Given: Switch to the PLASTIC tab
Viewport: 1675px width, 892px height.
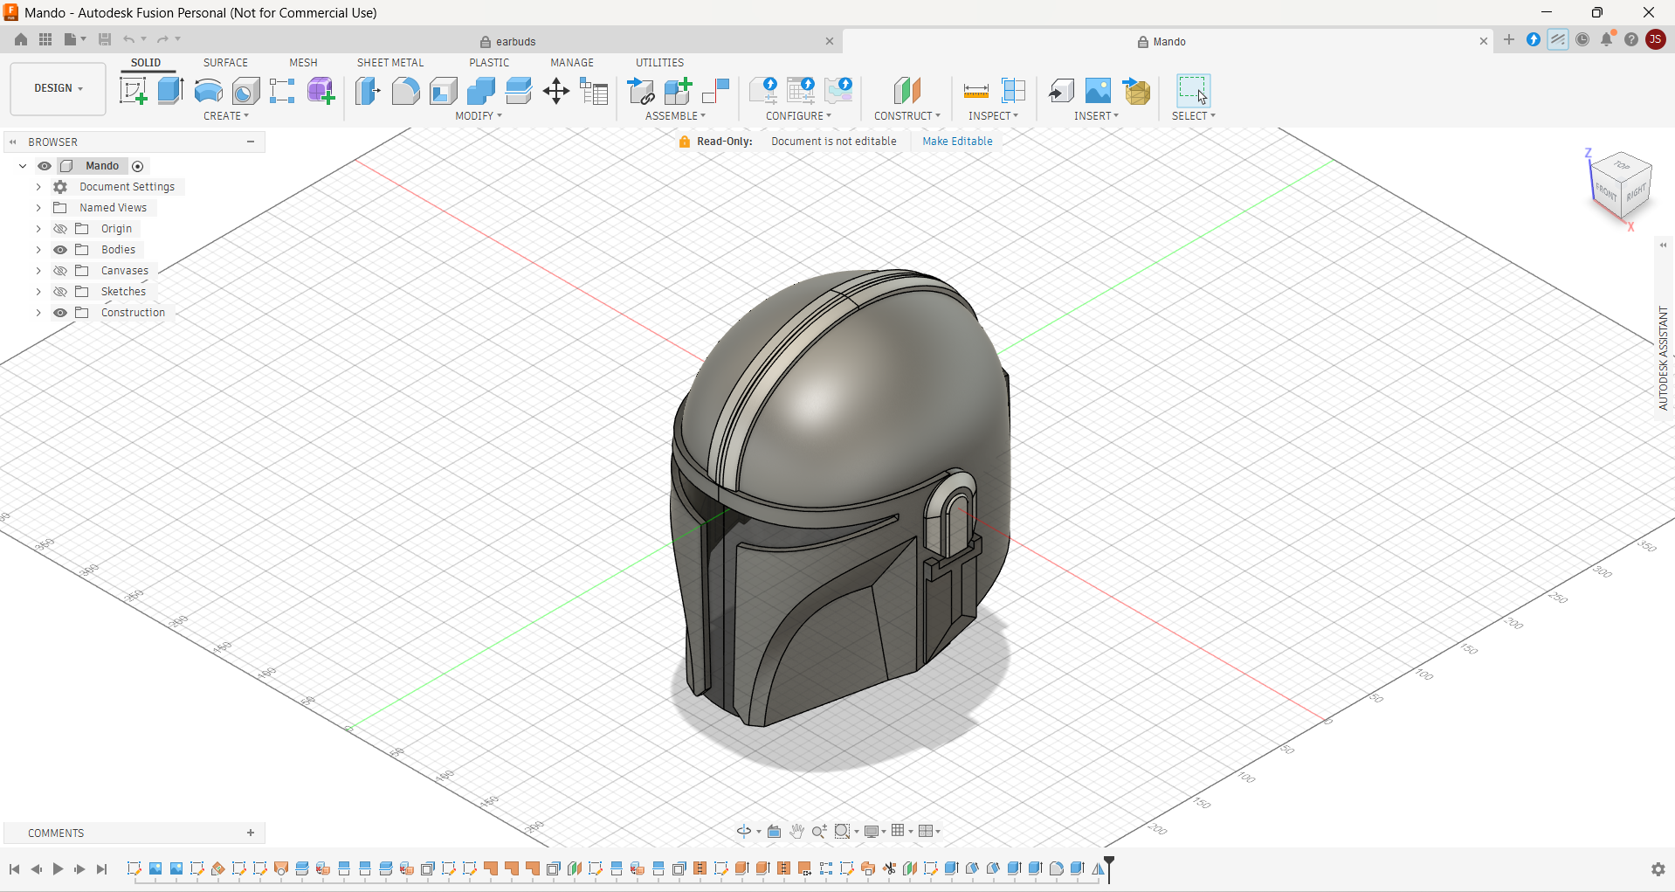Looking at the screenshot, I should pyautogui.click(x=489, y=63).
